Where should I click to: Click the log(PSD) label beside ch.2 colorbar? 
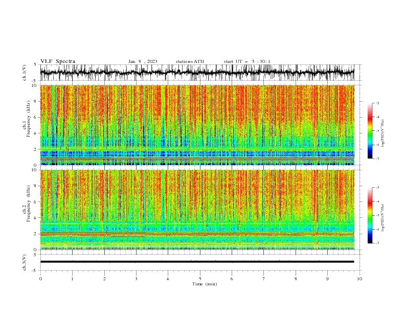tap(383, 218)
